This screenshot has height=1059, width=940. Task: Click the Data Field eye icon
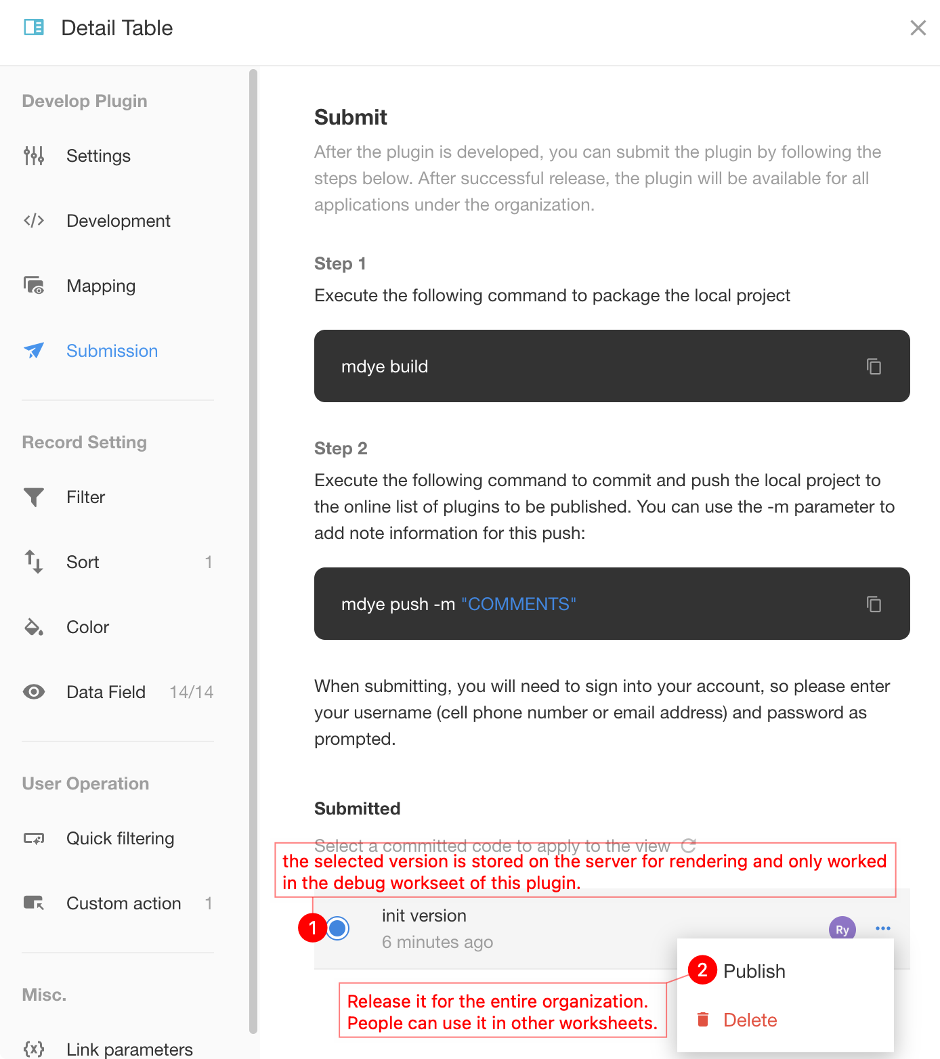pyautogui.click(x=34, y=692)
